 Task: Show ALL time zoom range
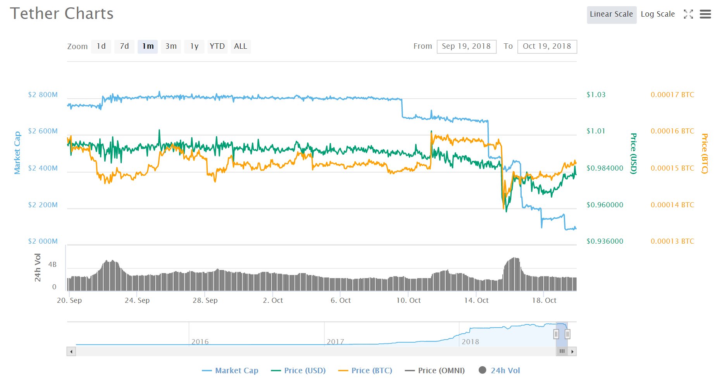click(241, 46)
